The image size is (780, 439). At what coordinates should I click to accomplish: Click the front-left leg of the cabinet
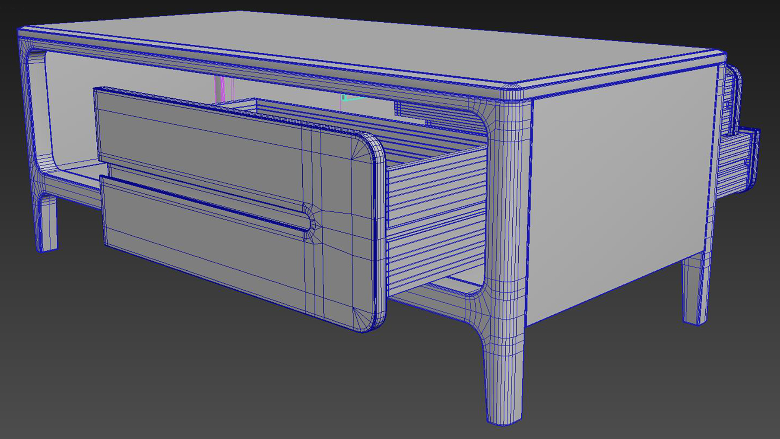(x=45, y=219)
